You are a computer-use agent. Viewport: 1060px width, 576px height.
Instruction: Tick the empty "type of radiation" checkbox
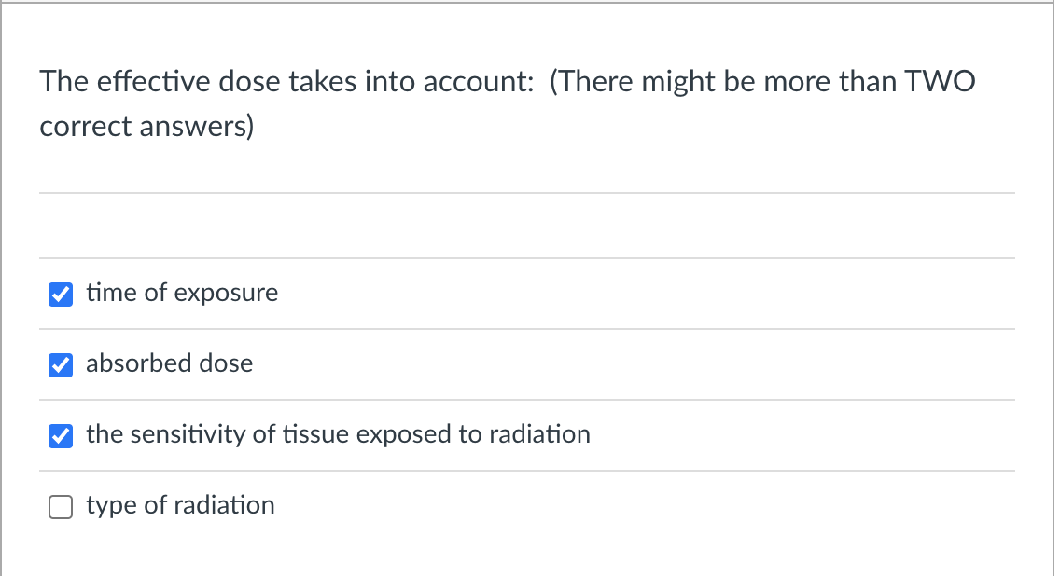pyautogui.click(x=61, y=506)
